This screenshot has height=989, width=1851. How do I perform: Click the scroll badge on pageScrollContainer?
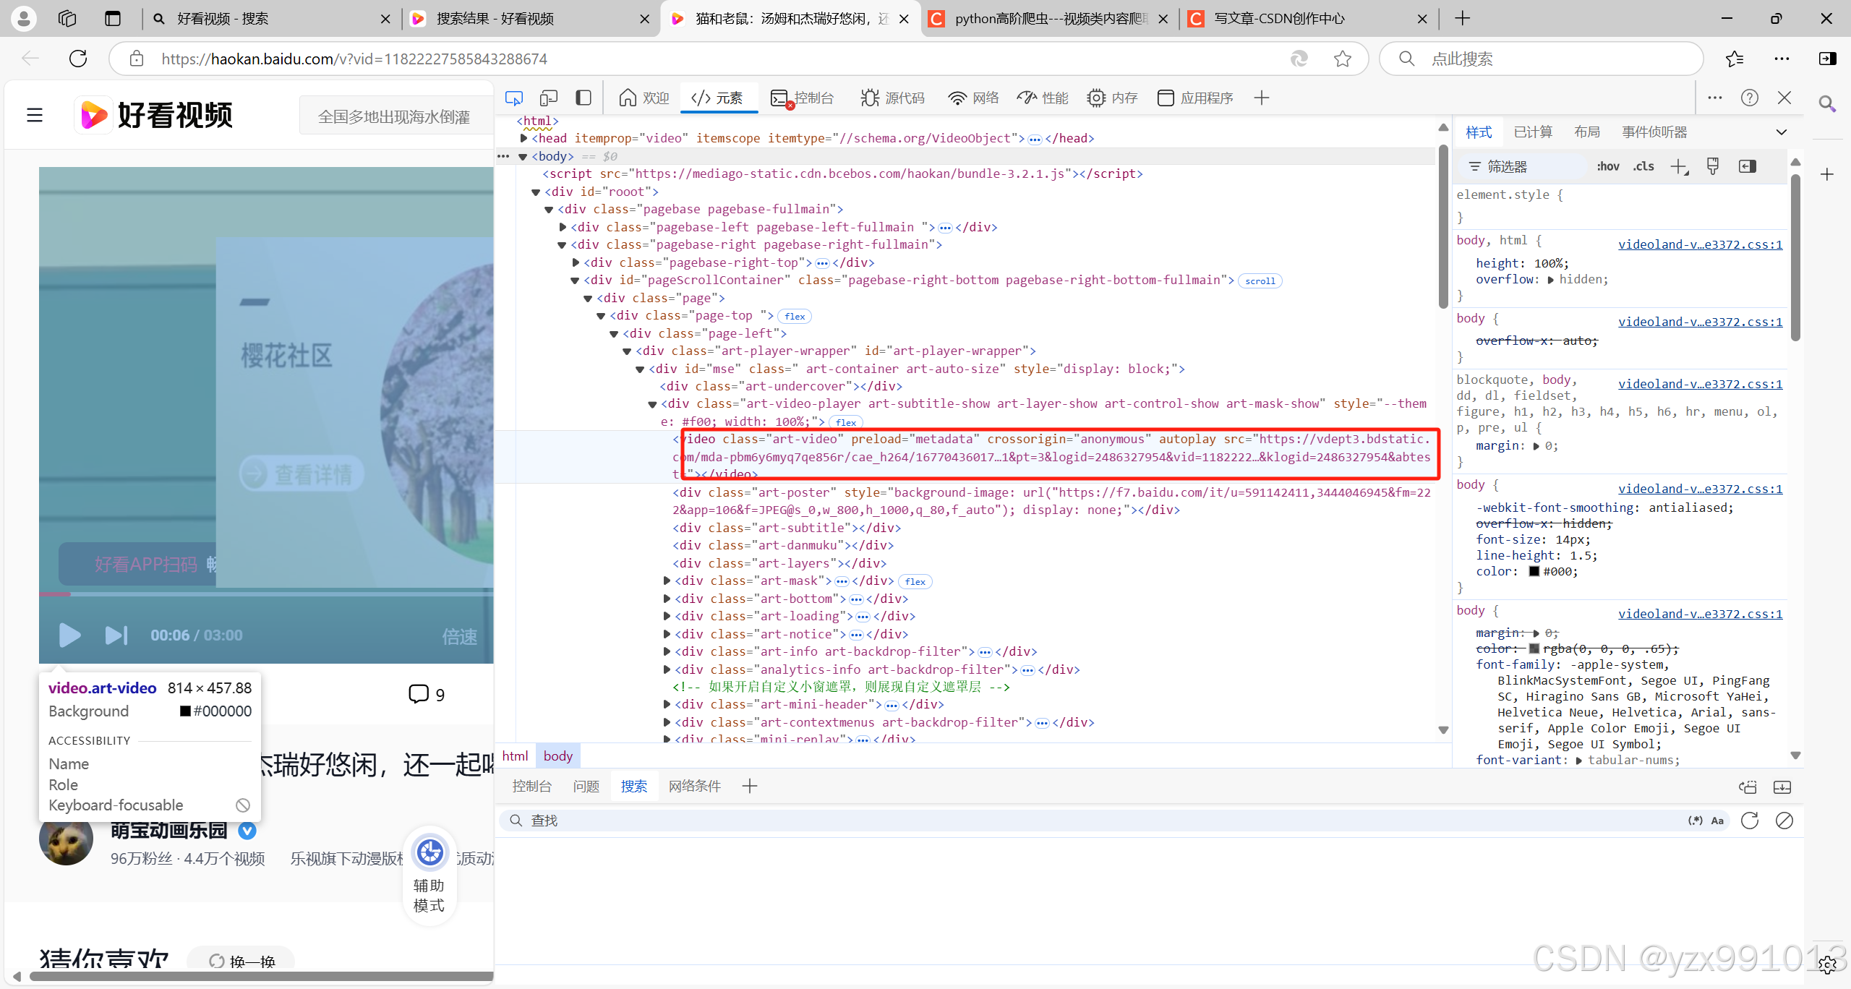pos(1260,281)
